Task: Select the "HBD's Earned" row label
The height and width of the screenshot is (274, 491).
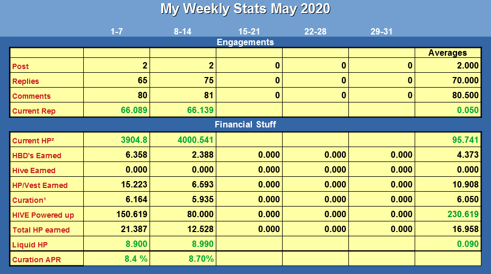Action: [x=37, y=156]
